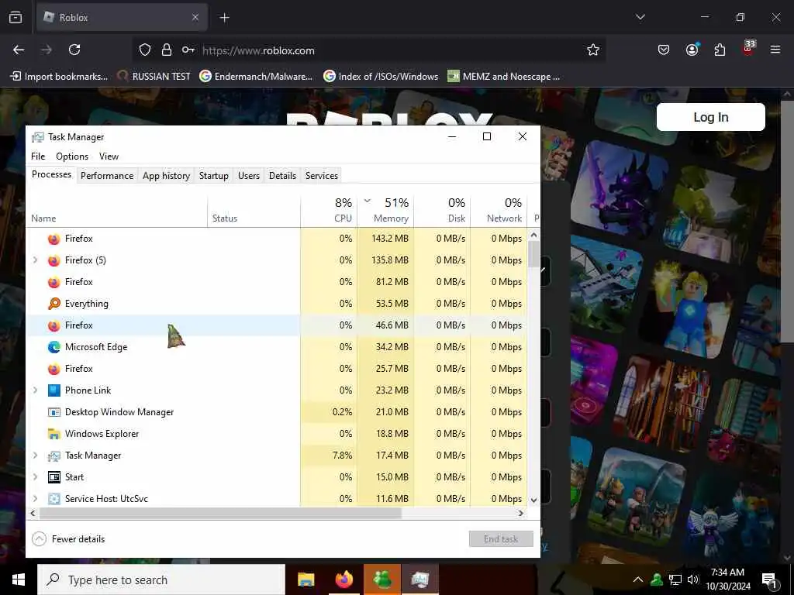This screenshot has width=794, height=595.
Task: Open RUSSIAN TEST bookmark
Action: (x=154, y=77)
